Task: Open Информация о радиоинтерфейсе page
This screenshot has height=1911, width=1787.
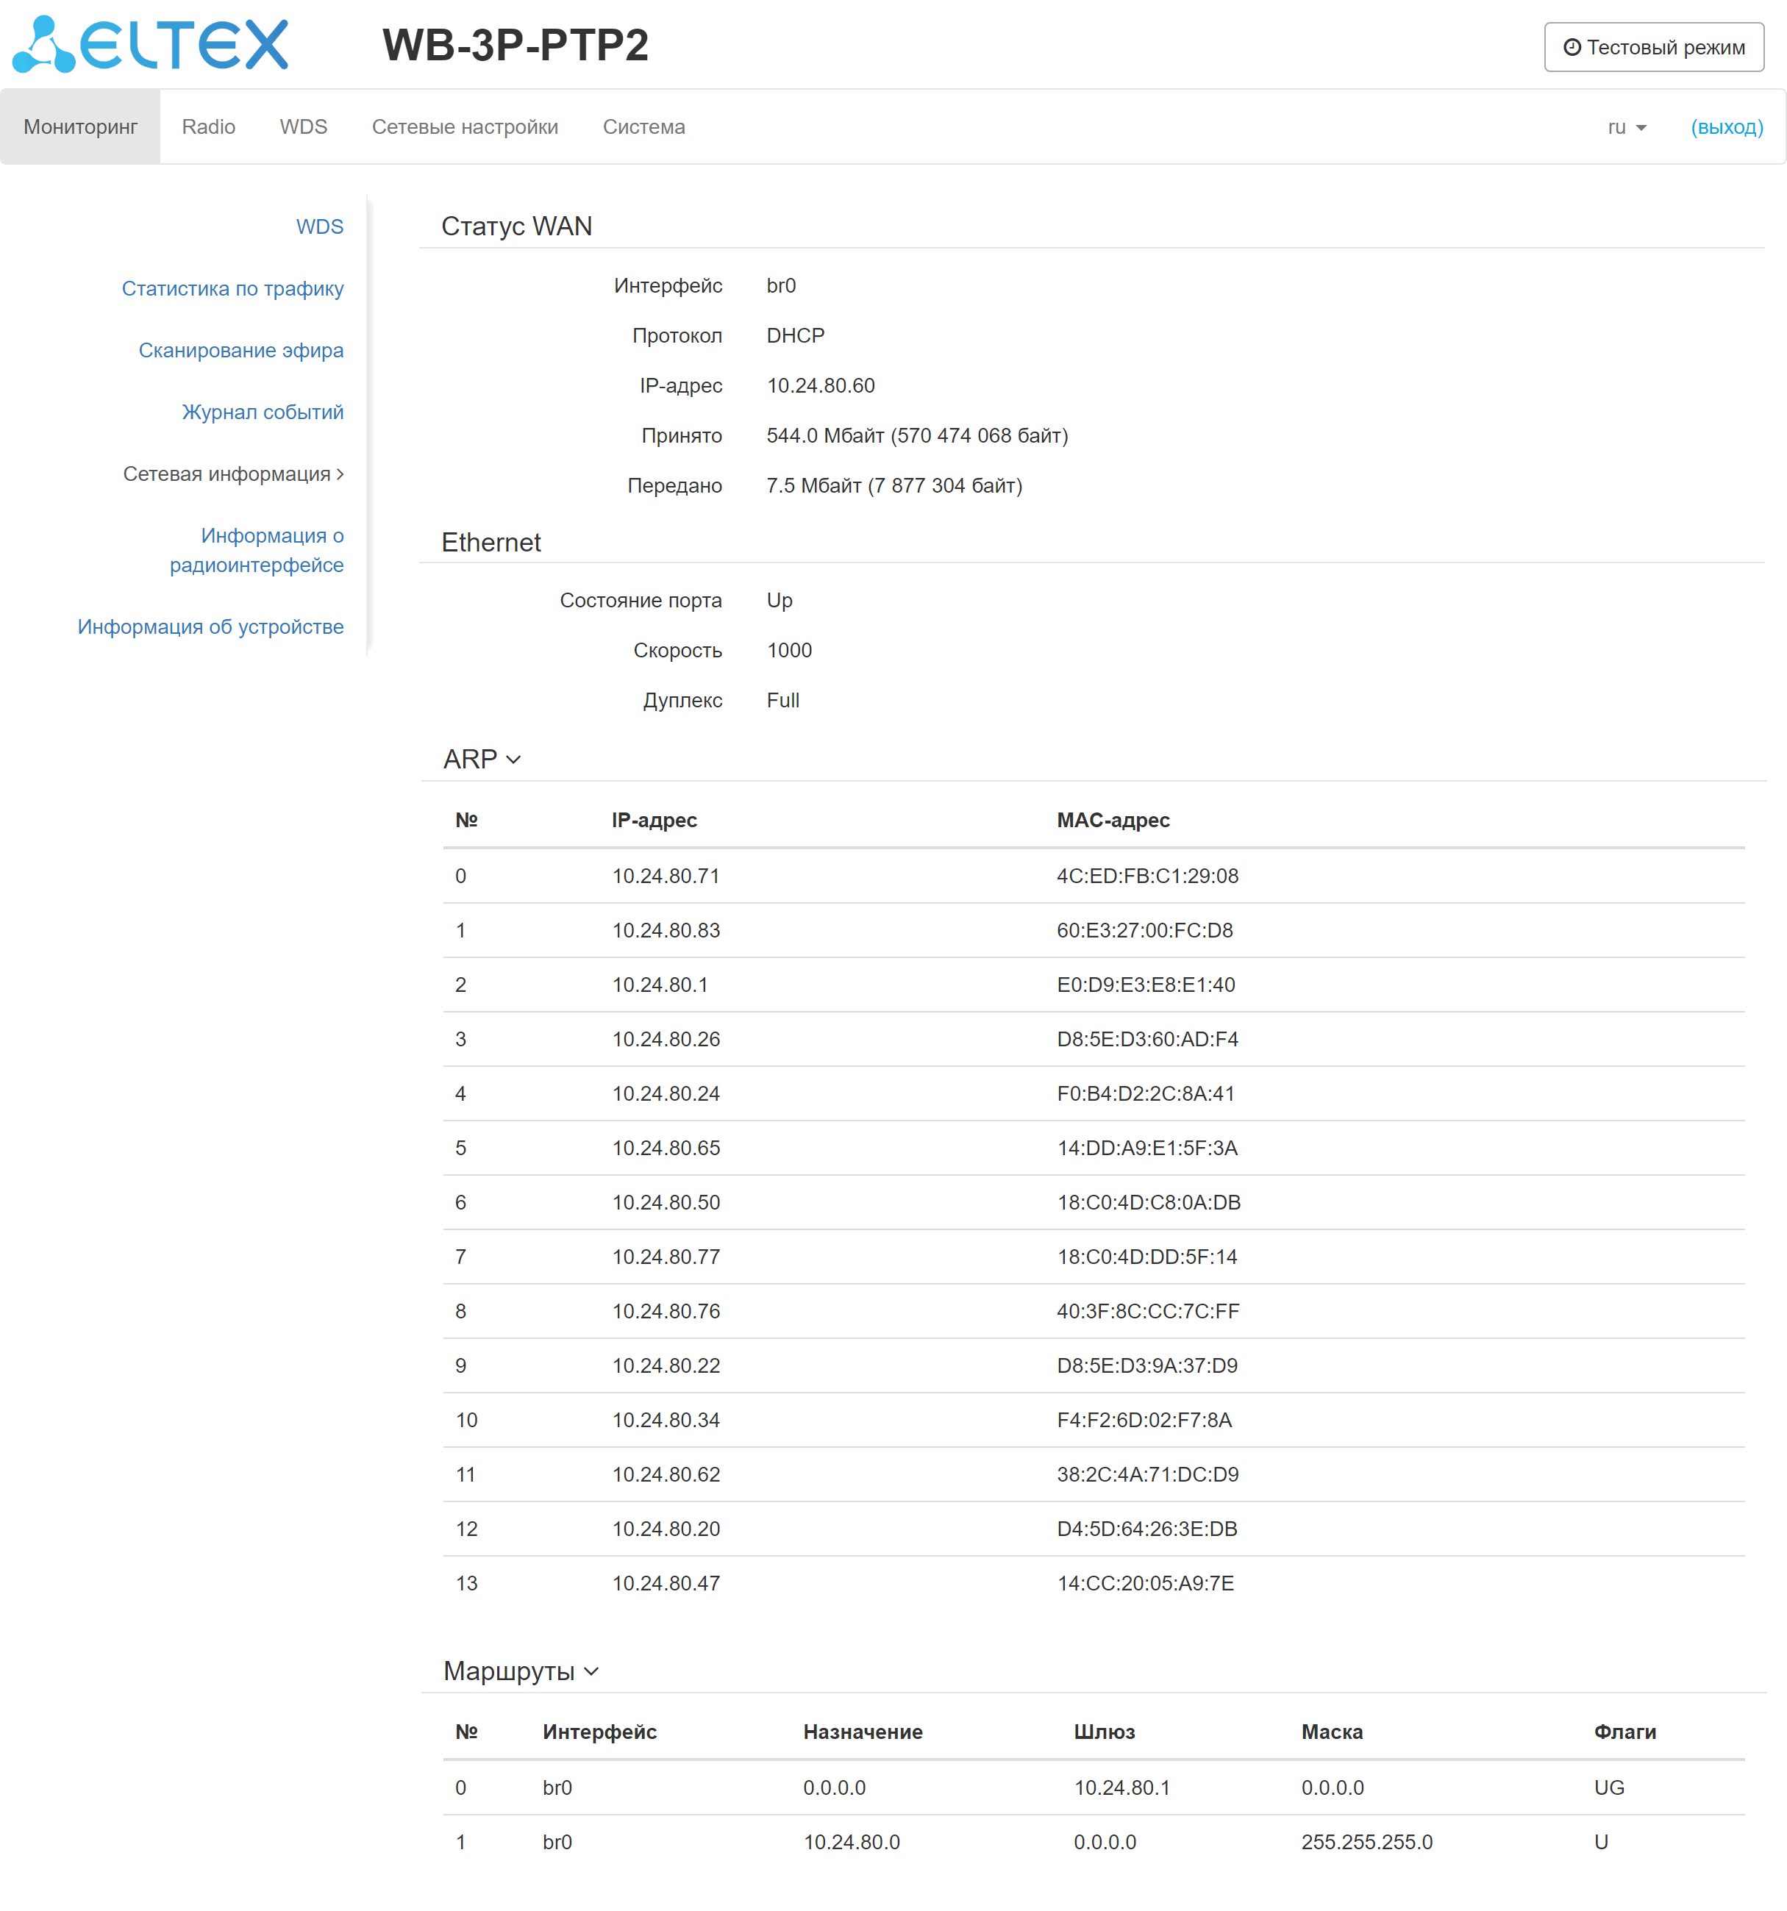Action: (257, 550)
